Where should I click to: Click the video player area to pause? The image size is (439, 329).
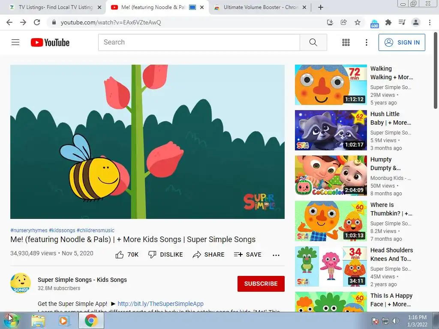pyautogui.click(x=147, y=141)
